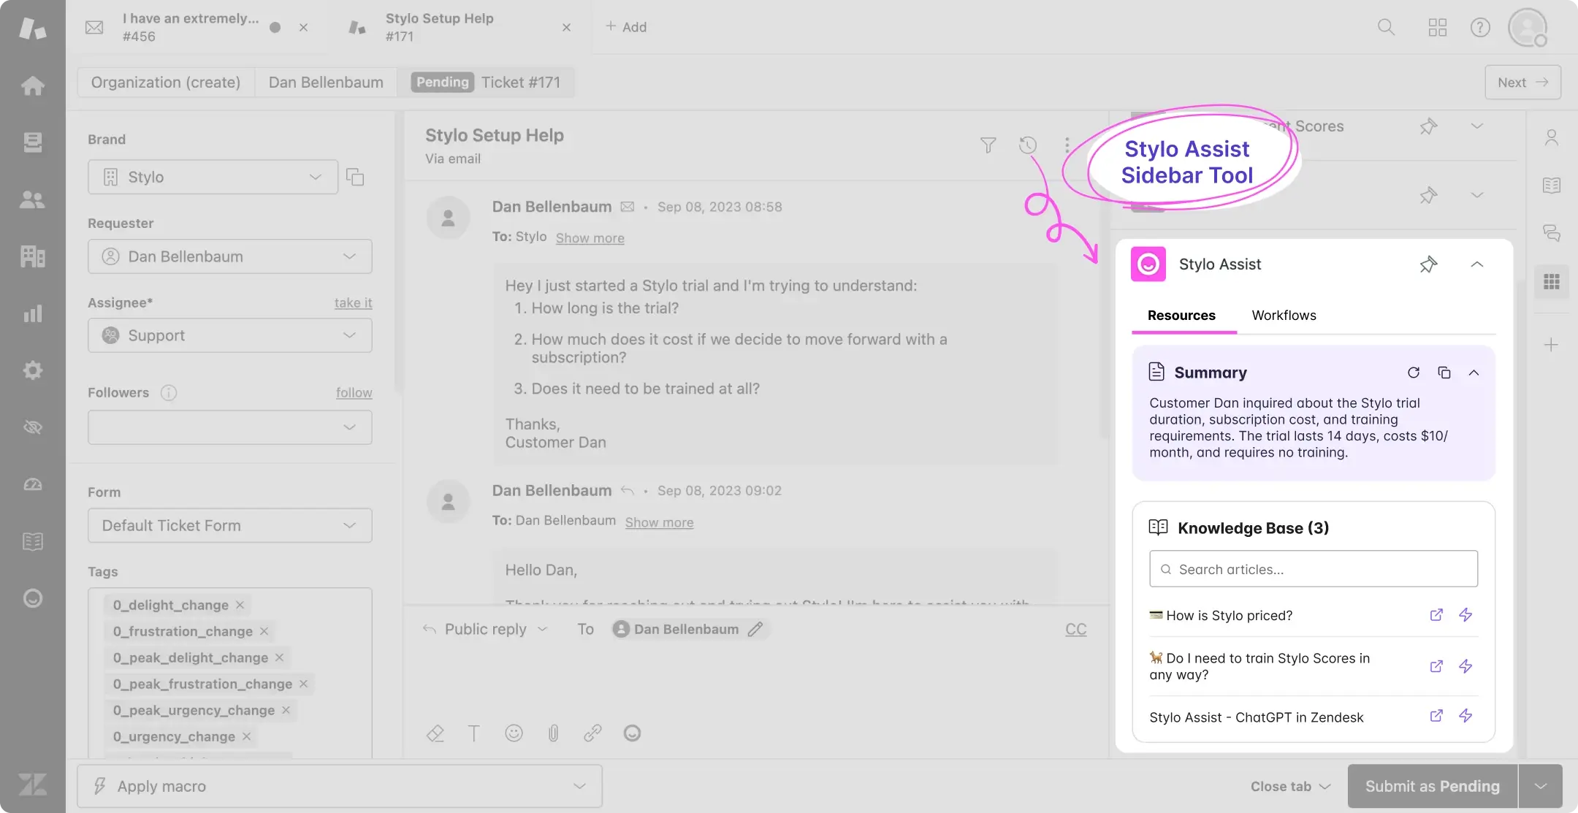The image size is (1578, 813).
Task: Collapse the Summary section
Action: 1474,373
